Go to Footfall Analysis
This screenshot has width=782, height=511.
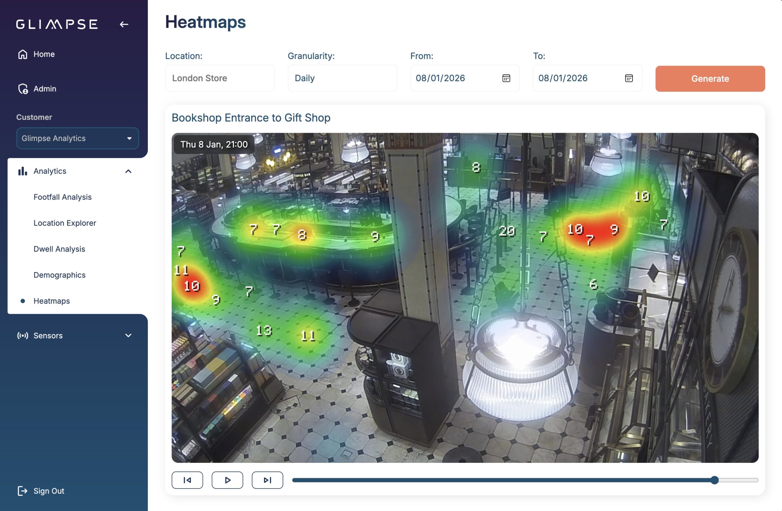coord(62,197)
